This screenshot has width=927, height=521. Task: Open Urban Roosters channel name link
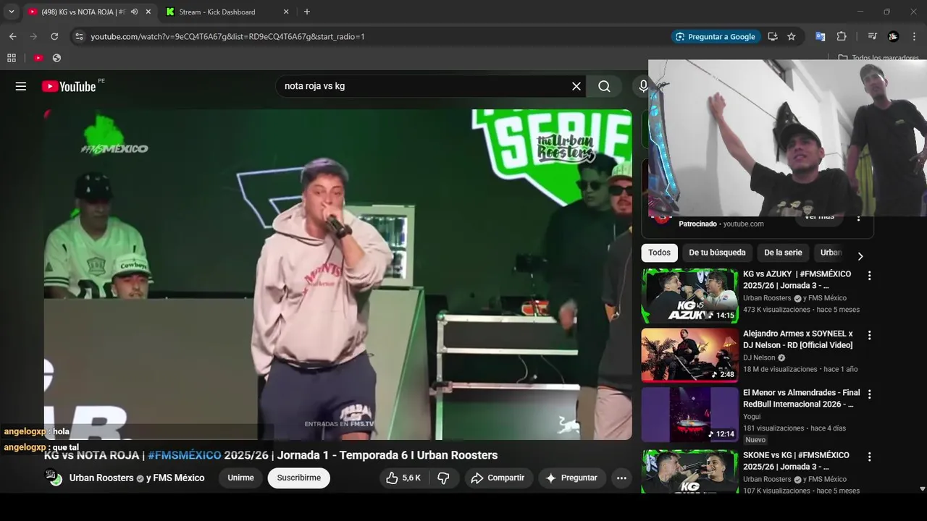pos(101,478)
